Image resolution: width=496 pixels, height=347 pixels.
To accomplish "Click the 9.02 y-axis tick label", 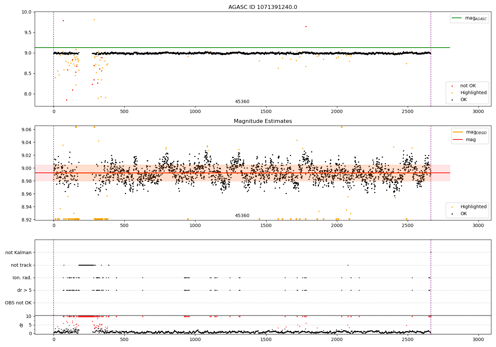I will pos(26,155).
